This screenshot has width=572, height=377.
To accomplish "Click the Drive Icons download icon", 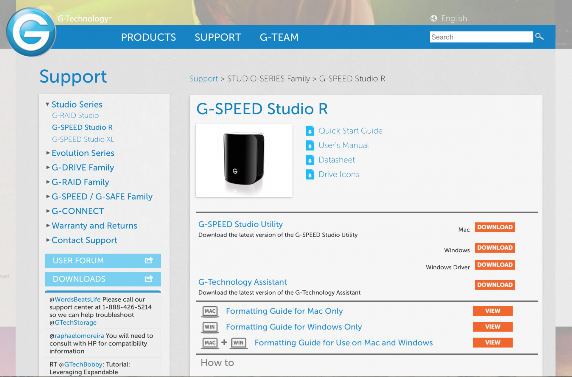I will coord(310,175).
